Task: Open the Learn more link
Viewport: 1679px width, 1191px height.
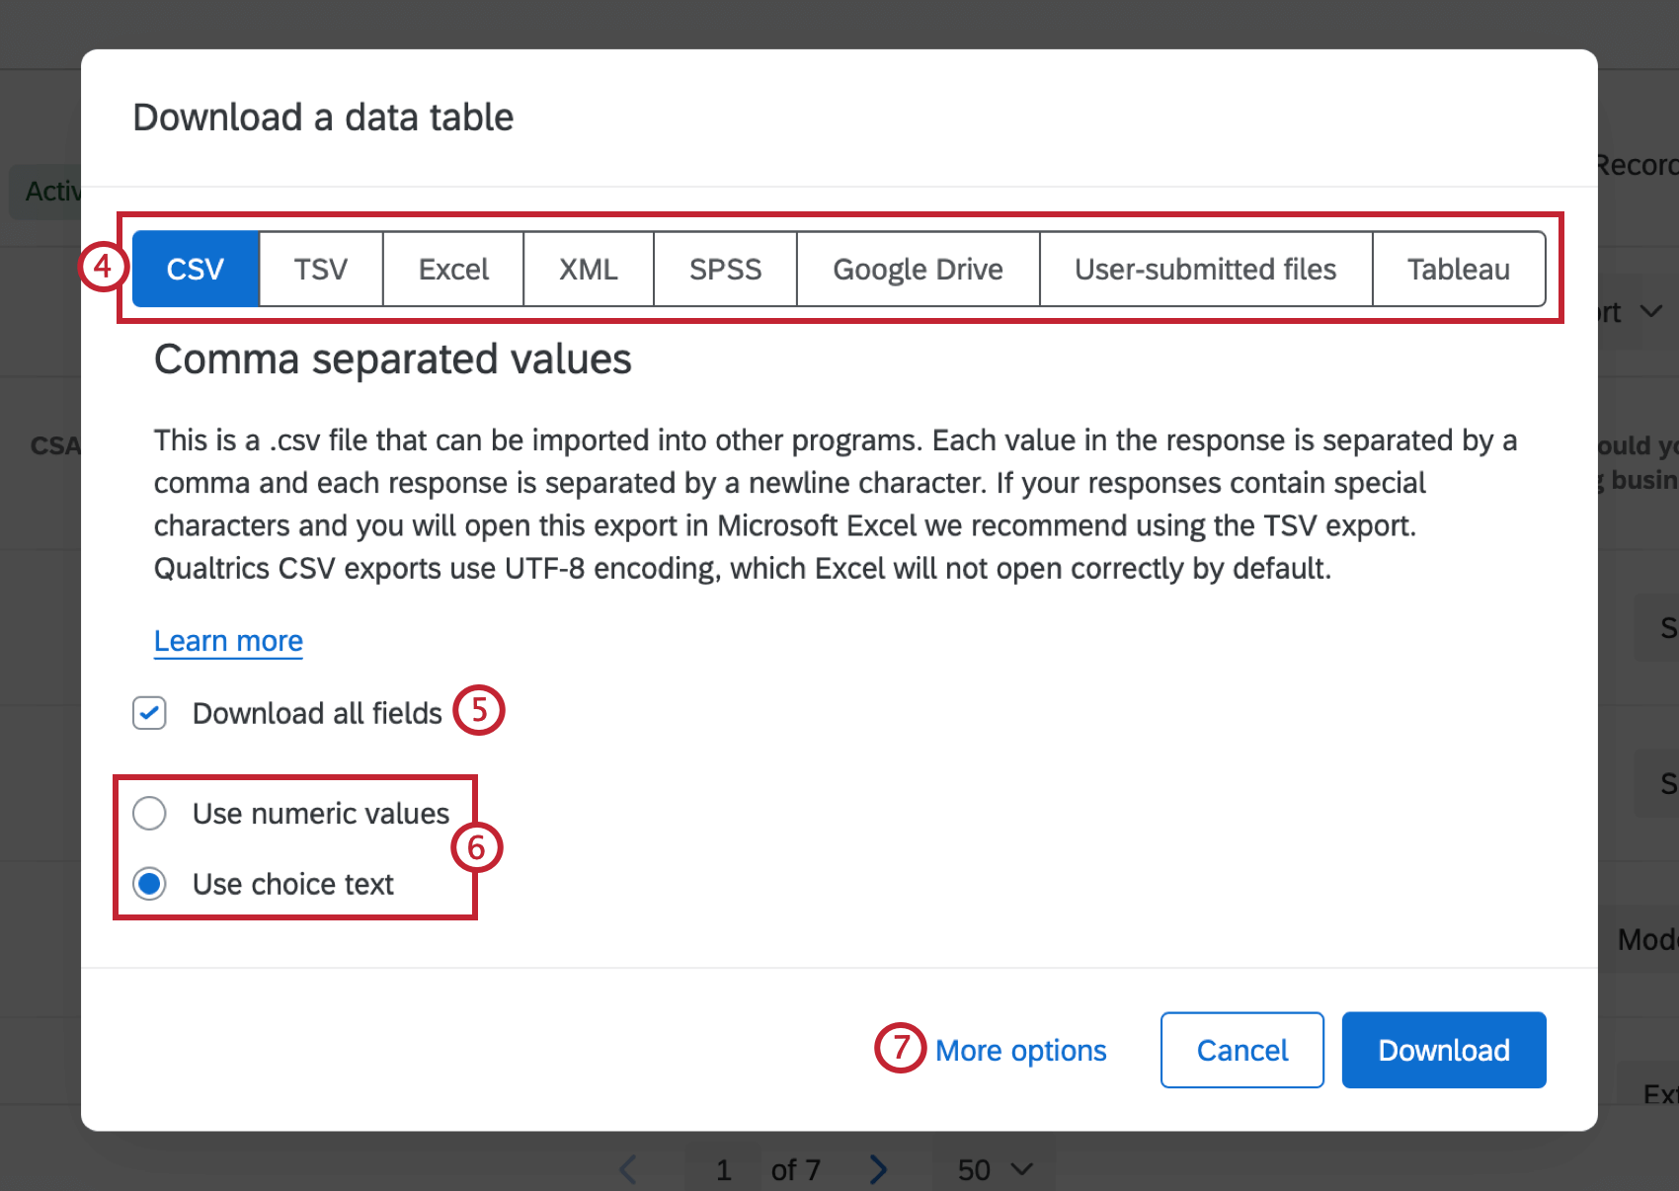Action: click(x=228, y=641)
